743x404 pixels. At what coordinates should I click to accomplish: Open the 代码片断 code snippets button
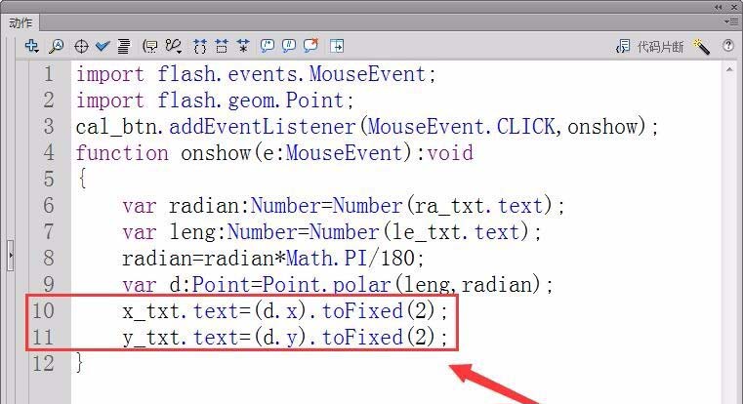[x=649, y=47]
